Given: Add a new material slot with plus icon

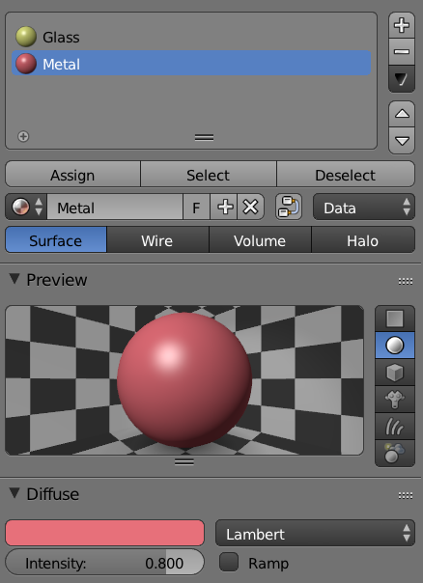Looking at the screenshot, I should point(402,25).
